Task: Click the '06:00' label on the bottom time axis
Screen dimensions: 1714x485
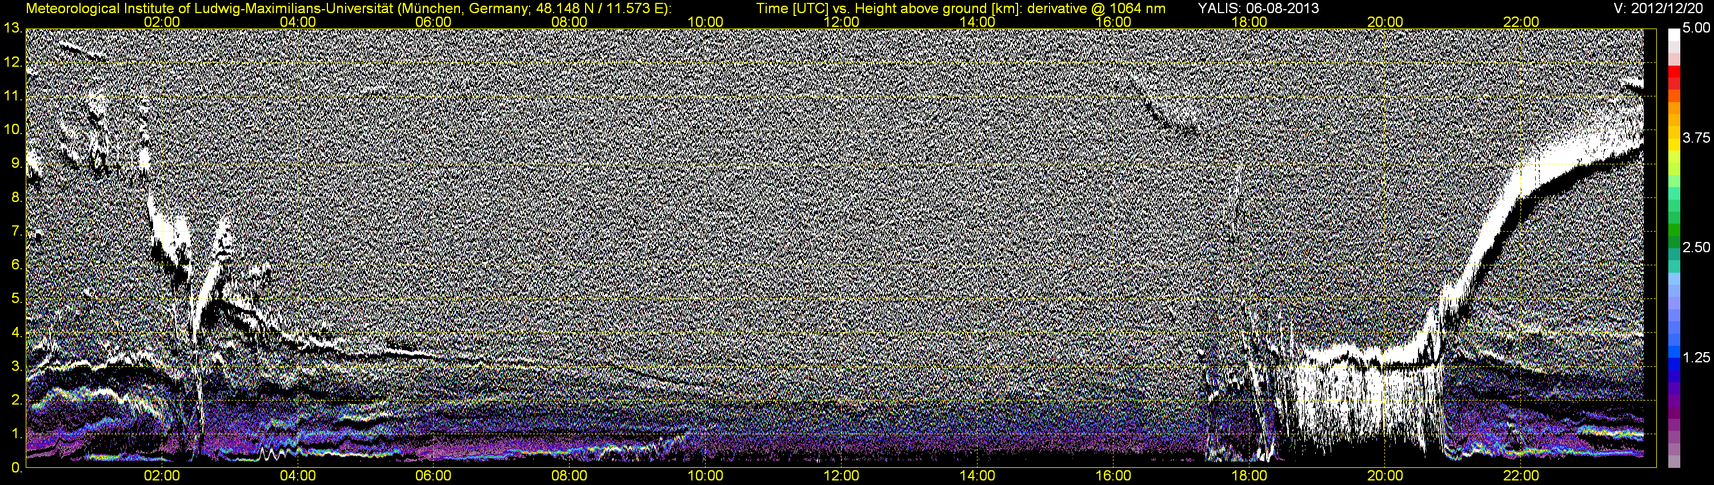Action: [433, 476]
